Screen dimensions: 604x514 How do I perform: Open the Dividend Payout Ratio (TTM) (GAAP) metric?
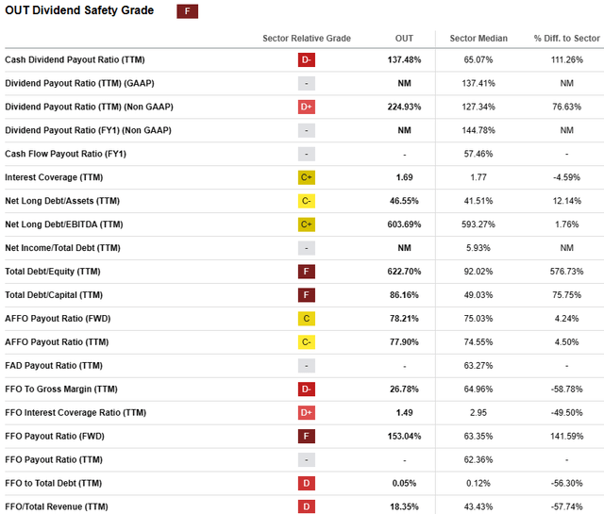pos(79,83)
